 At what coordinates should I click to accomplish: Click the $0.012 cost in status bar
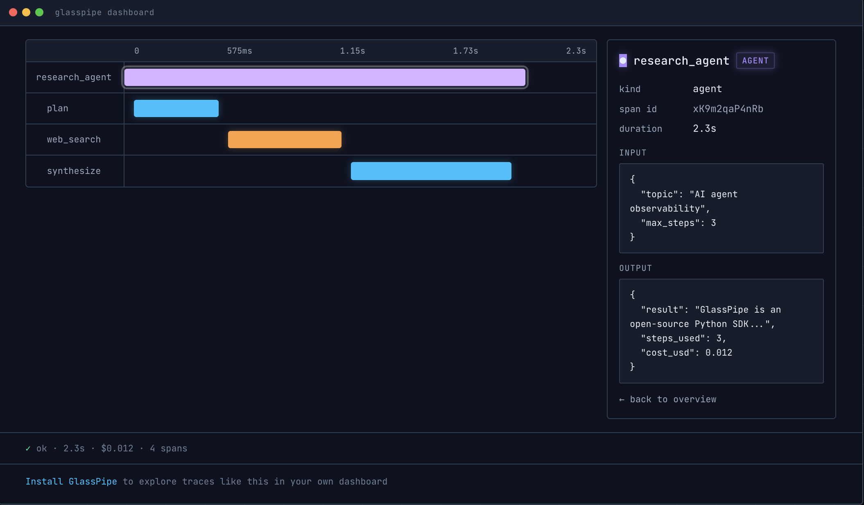pos(117,449)
